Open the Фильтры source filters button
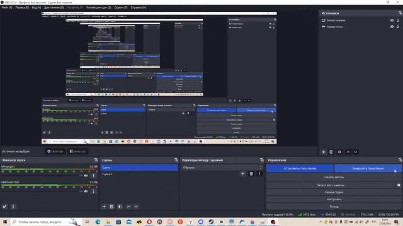 click(x=77, y=151)
